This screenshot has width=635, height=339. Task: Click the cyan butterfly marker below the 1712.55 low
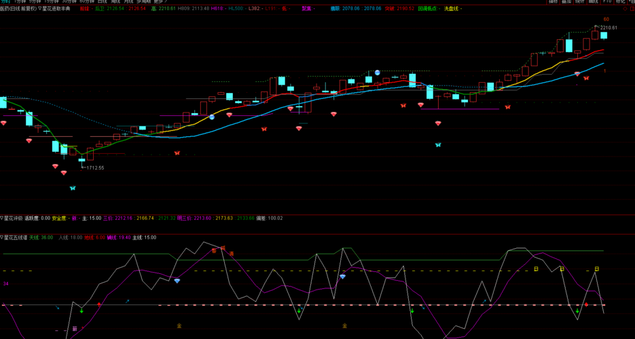click(73, 188)
